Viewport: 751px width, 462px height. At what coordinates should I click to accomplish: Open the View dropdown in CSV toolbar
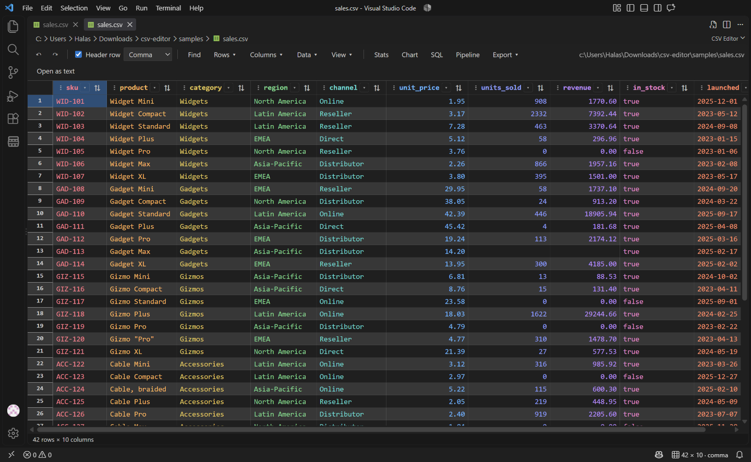342,55
